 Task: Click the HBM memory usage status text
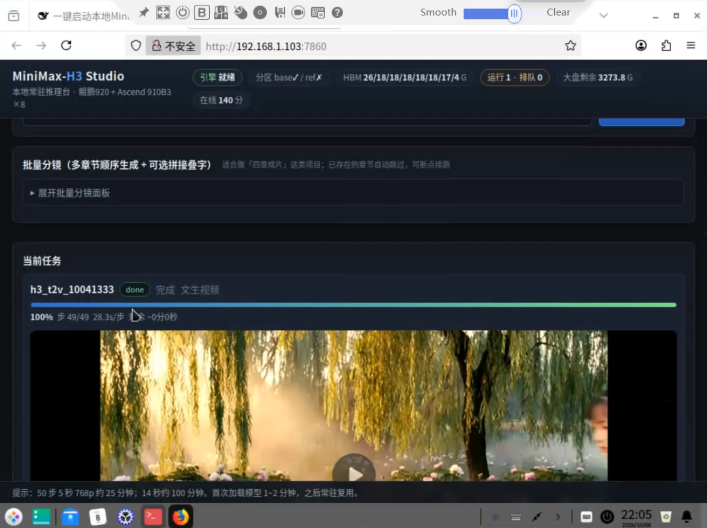(404, 77)
